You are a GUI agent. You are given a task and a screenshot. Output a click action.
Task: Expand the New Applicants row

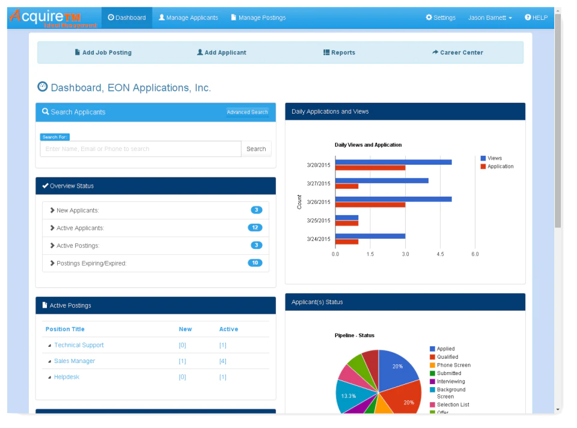coord(51,210)
